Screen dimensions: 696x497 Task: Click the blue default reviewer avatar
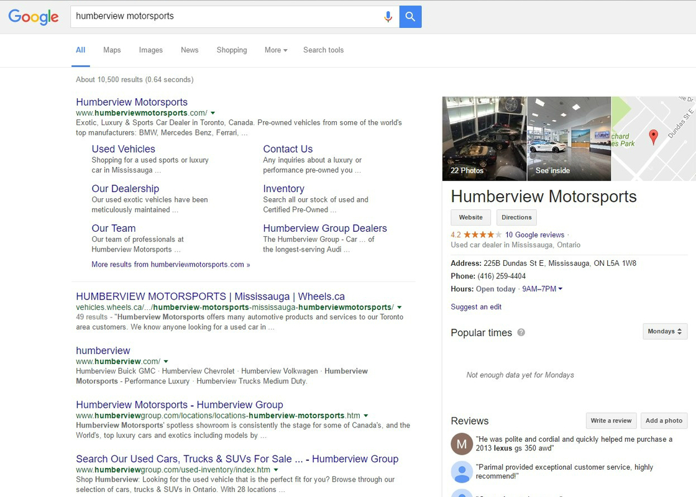tap(462, 472)
